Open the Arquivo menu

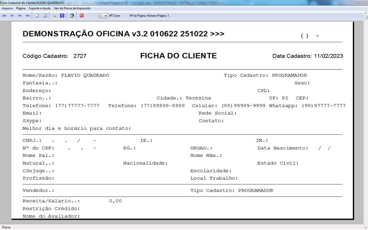point(7,8)
